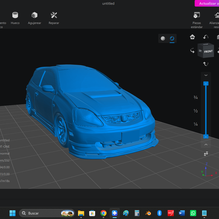This screenshot has width=219, height=219.
Task: Open Microsoft Word from taskbar
Action: (182, 213)
